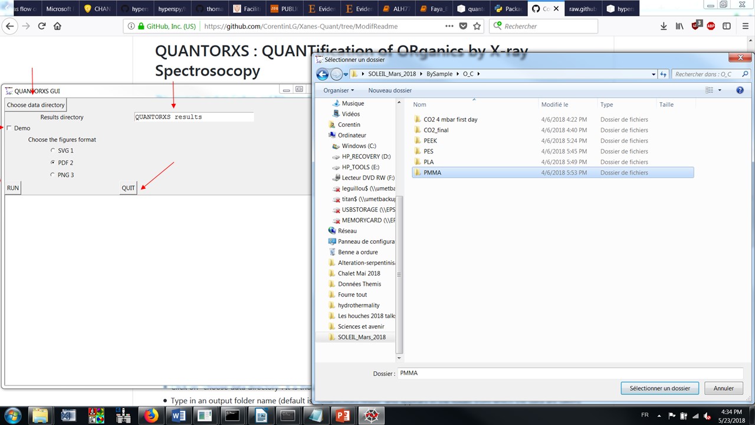
Task: Open the command prompt taskbar icon
Action: coord(232,415)
